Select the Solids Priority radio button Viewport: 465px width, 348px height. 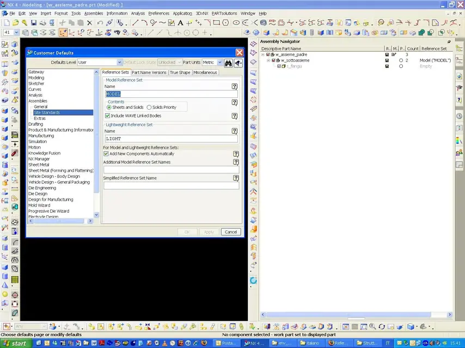149,108
